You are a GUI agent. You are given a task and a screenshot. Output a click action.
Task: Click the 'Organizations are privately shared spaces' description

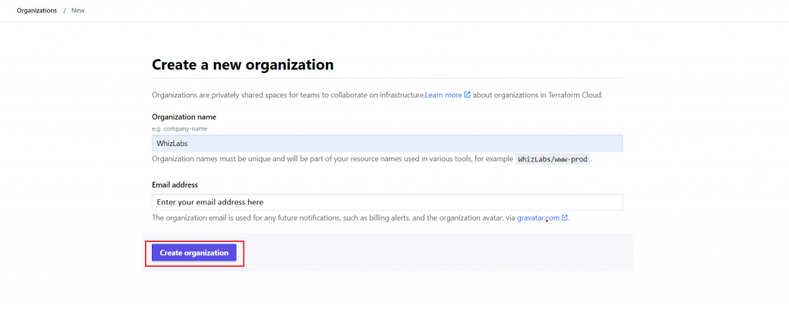[287, 95]
